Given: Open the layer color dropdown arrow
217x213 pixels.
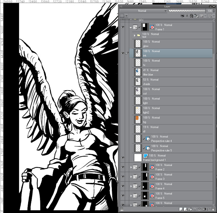Looking at the screenshot, I should tap(126, 16).
